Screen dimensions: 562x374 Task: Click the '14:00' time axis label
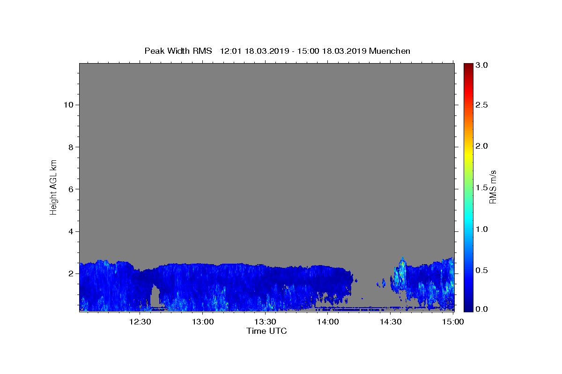coord(328,322)
